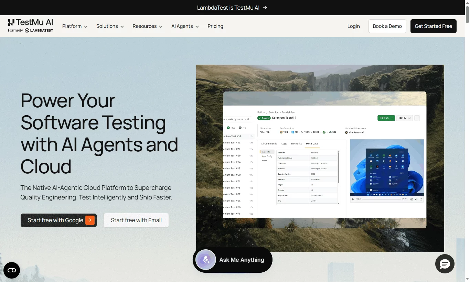Play the video in the dashboard preview
The image size is (470, 282).
point(353,199)
